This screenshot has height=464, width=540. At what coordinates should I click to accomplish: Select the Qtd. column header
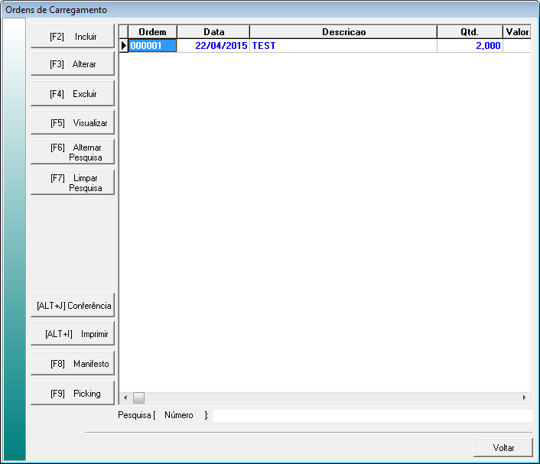[x=470, y=31]
